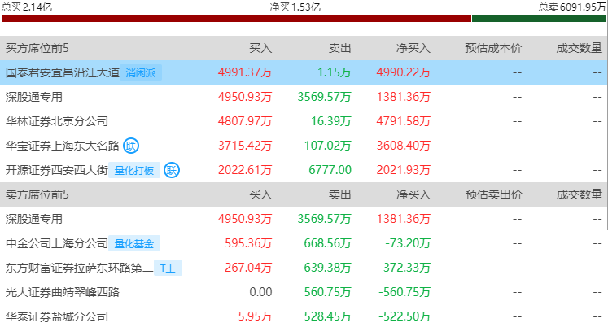Viewport: 608px width, 323px height.
Task: Open 光大证券曲靖翠峰西路 seat row
Action: pyautogui.click(x=304, y=292)
